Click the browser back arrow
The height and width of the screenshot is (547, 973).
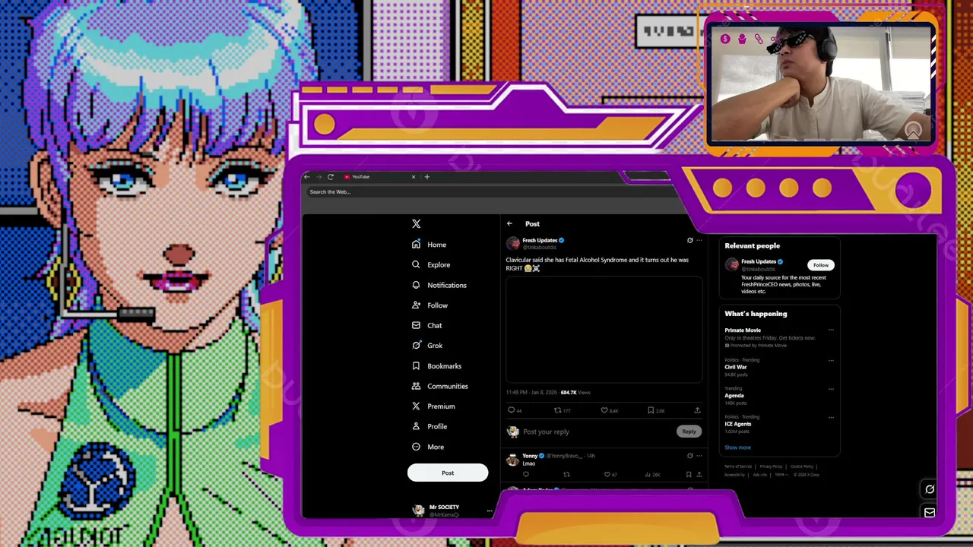[307, 177]
